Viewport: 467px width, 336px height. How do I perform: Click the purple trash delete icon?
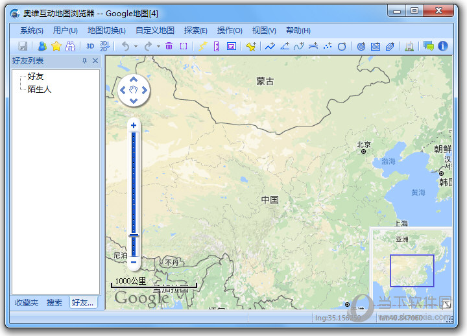pyautogui.click(x=169, y=46)
